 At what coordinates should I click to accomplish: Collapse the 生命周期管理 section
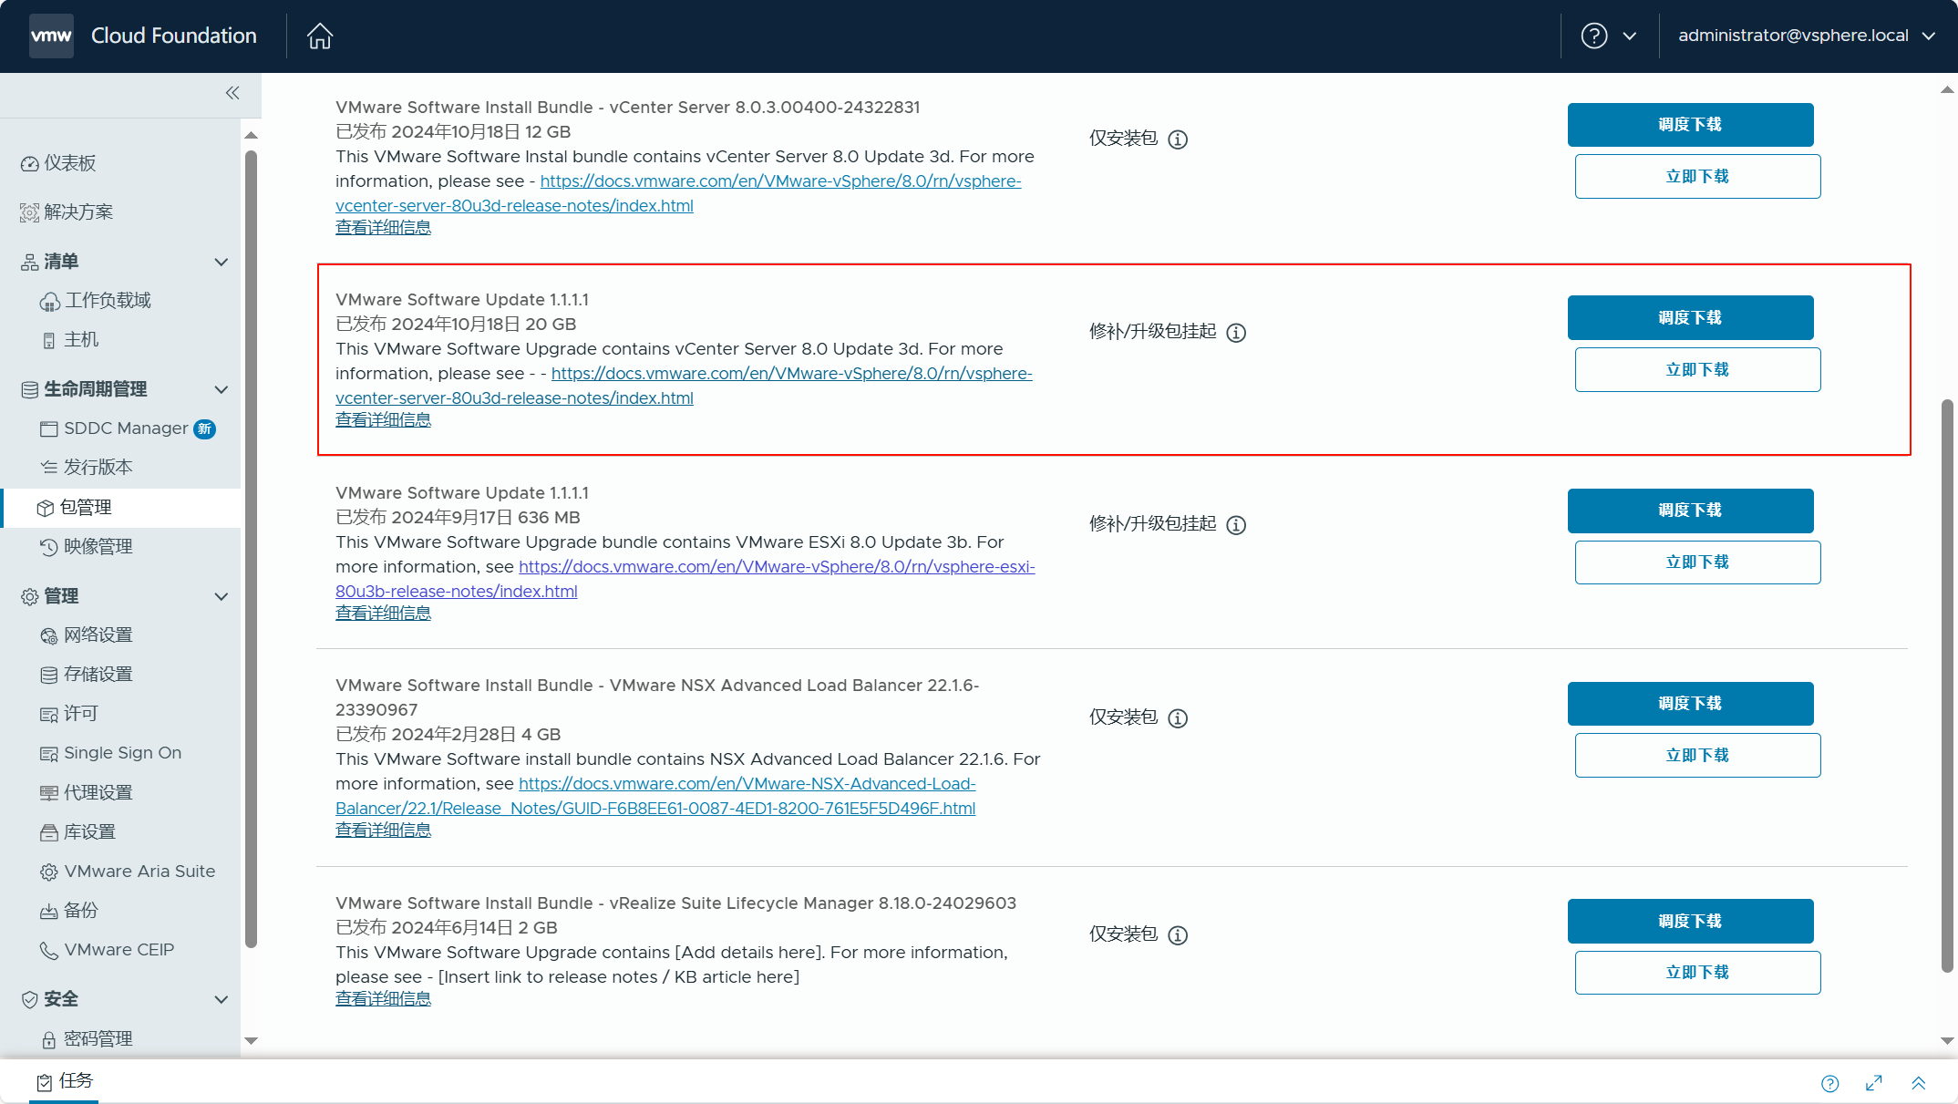pos(221,390)
